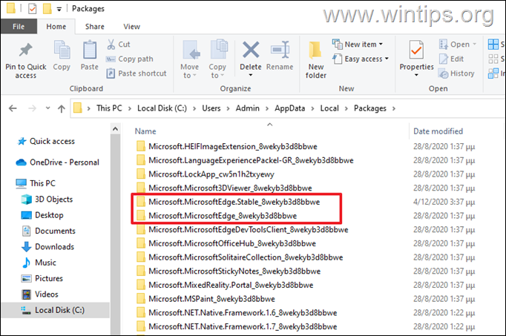Select Local Disk (C:) in sidebar
The width and height of the screenshot is (506, 336).
[x=56, y=310]
